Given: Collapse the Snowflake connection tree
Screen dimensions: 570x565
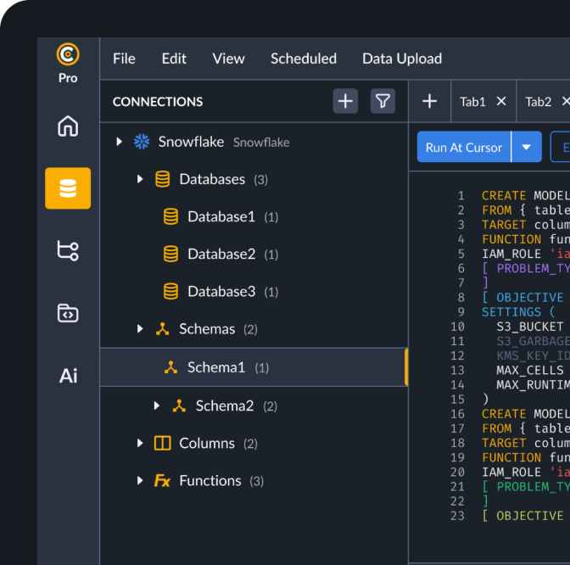Looking at the screenshot, I should (x=120, y=142).
